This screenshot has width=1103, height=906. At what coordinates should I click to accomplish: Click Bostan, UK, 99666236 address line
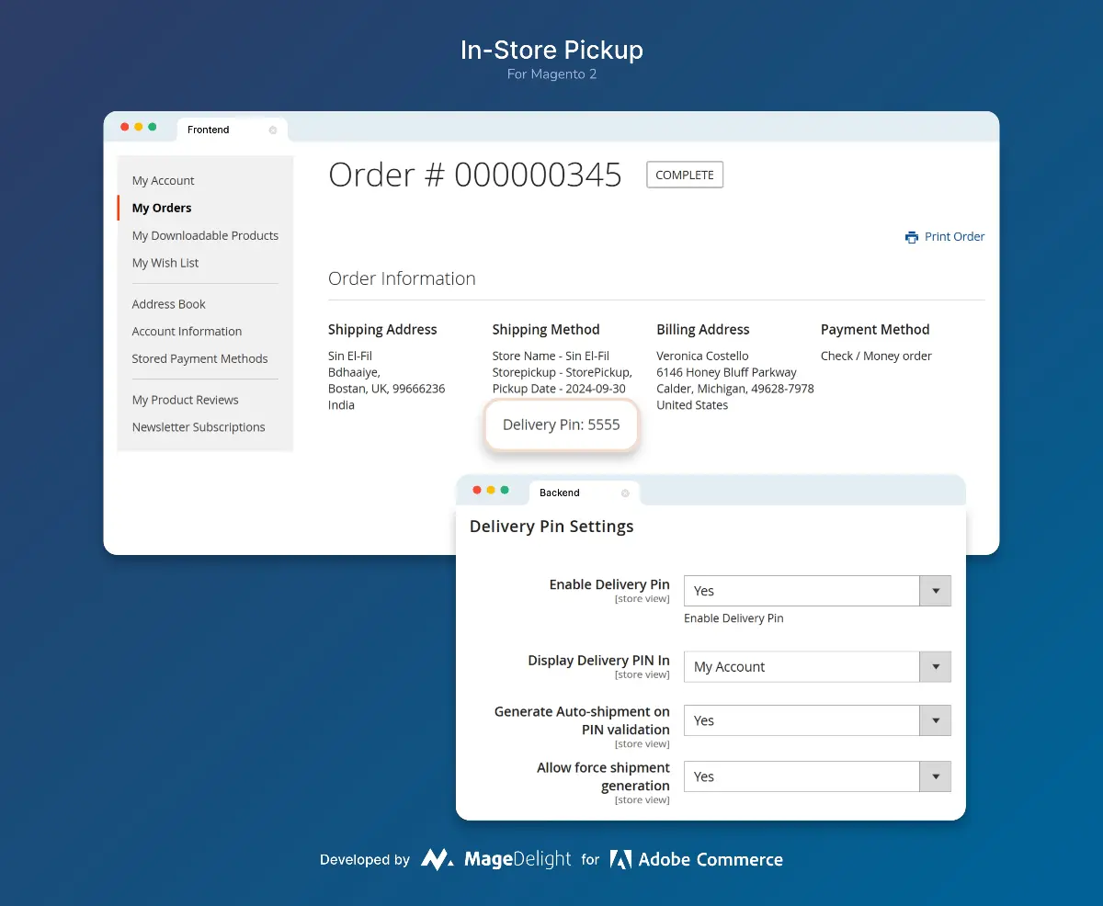(386, 389)
